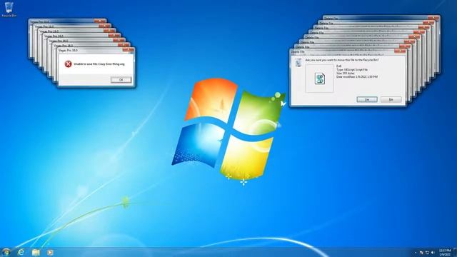This screenshot has height=257, width=457.
Task: Click the network tray icon
Action: coord(427,252)
